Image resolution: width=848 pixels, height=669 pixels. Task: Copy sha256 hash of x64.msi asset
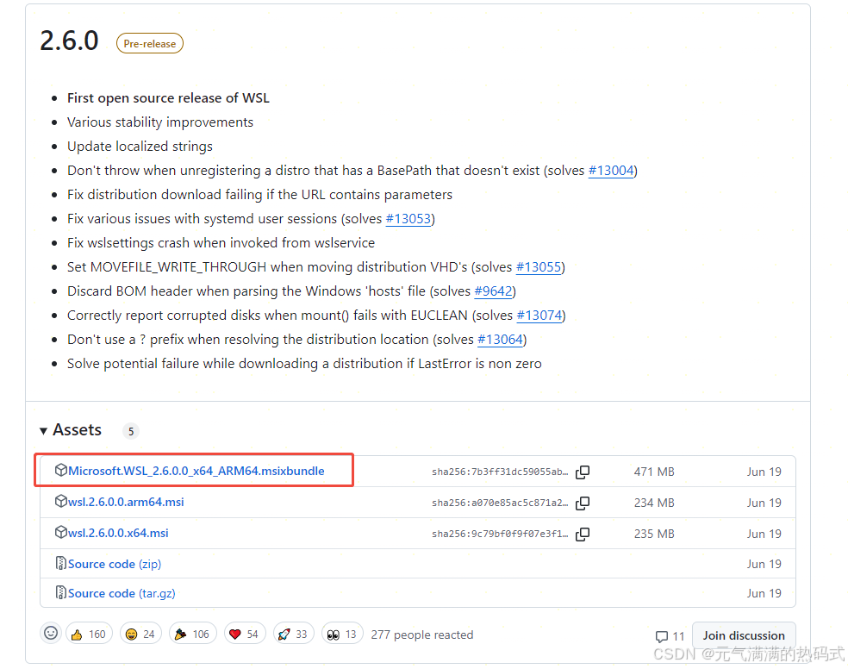click(583, 535)
